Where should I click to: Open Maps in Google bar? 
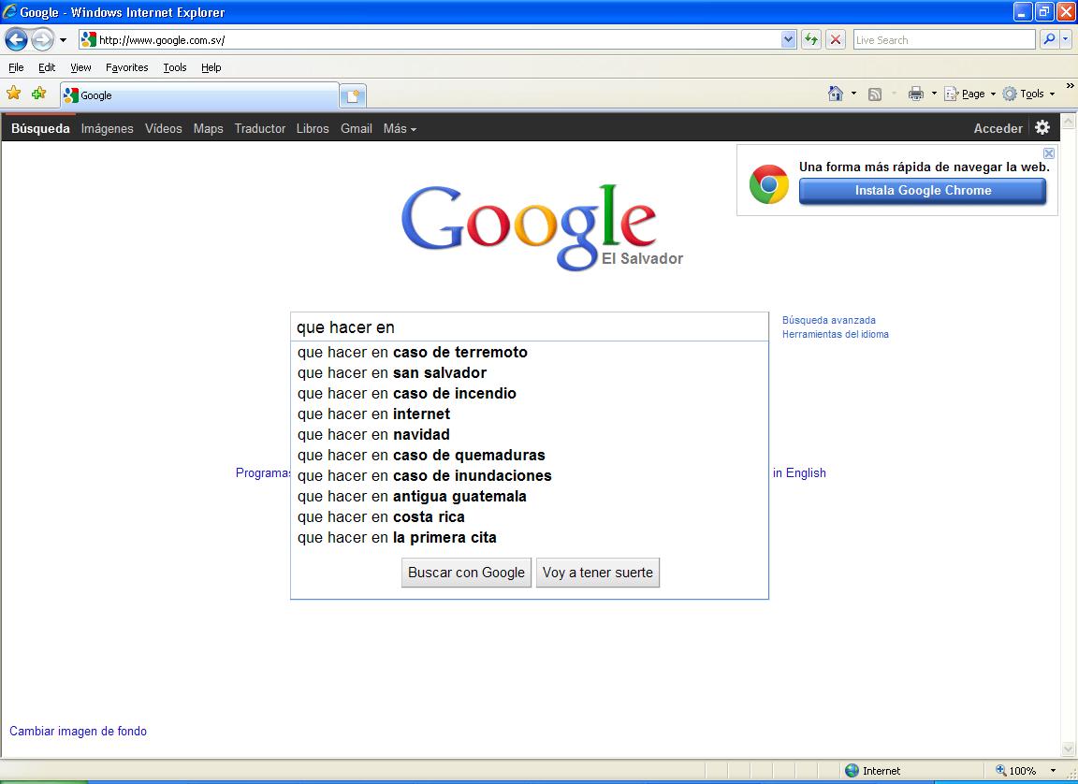209,128
